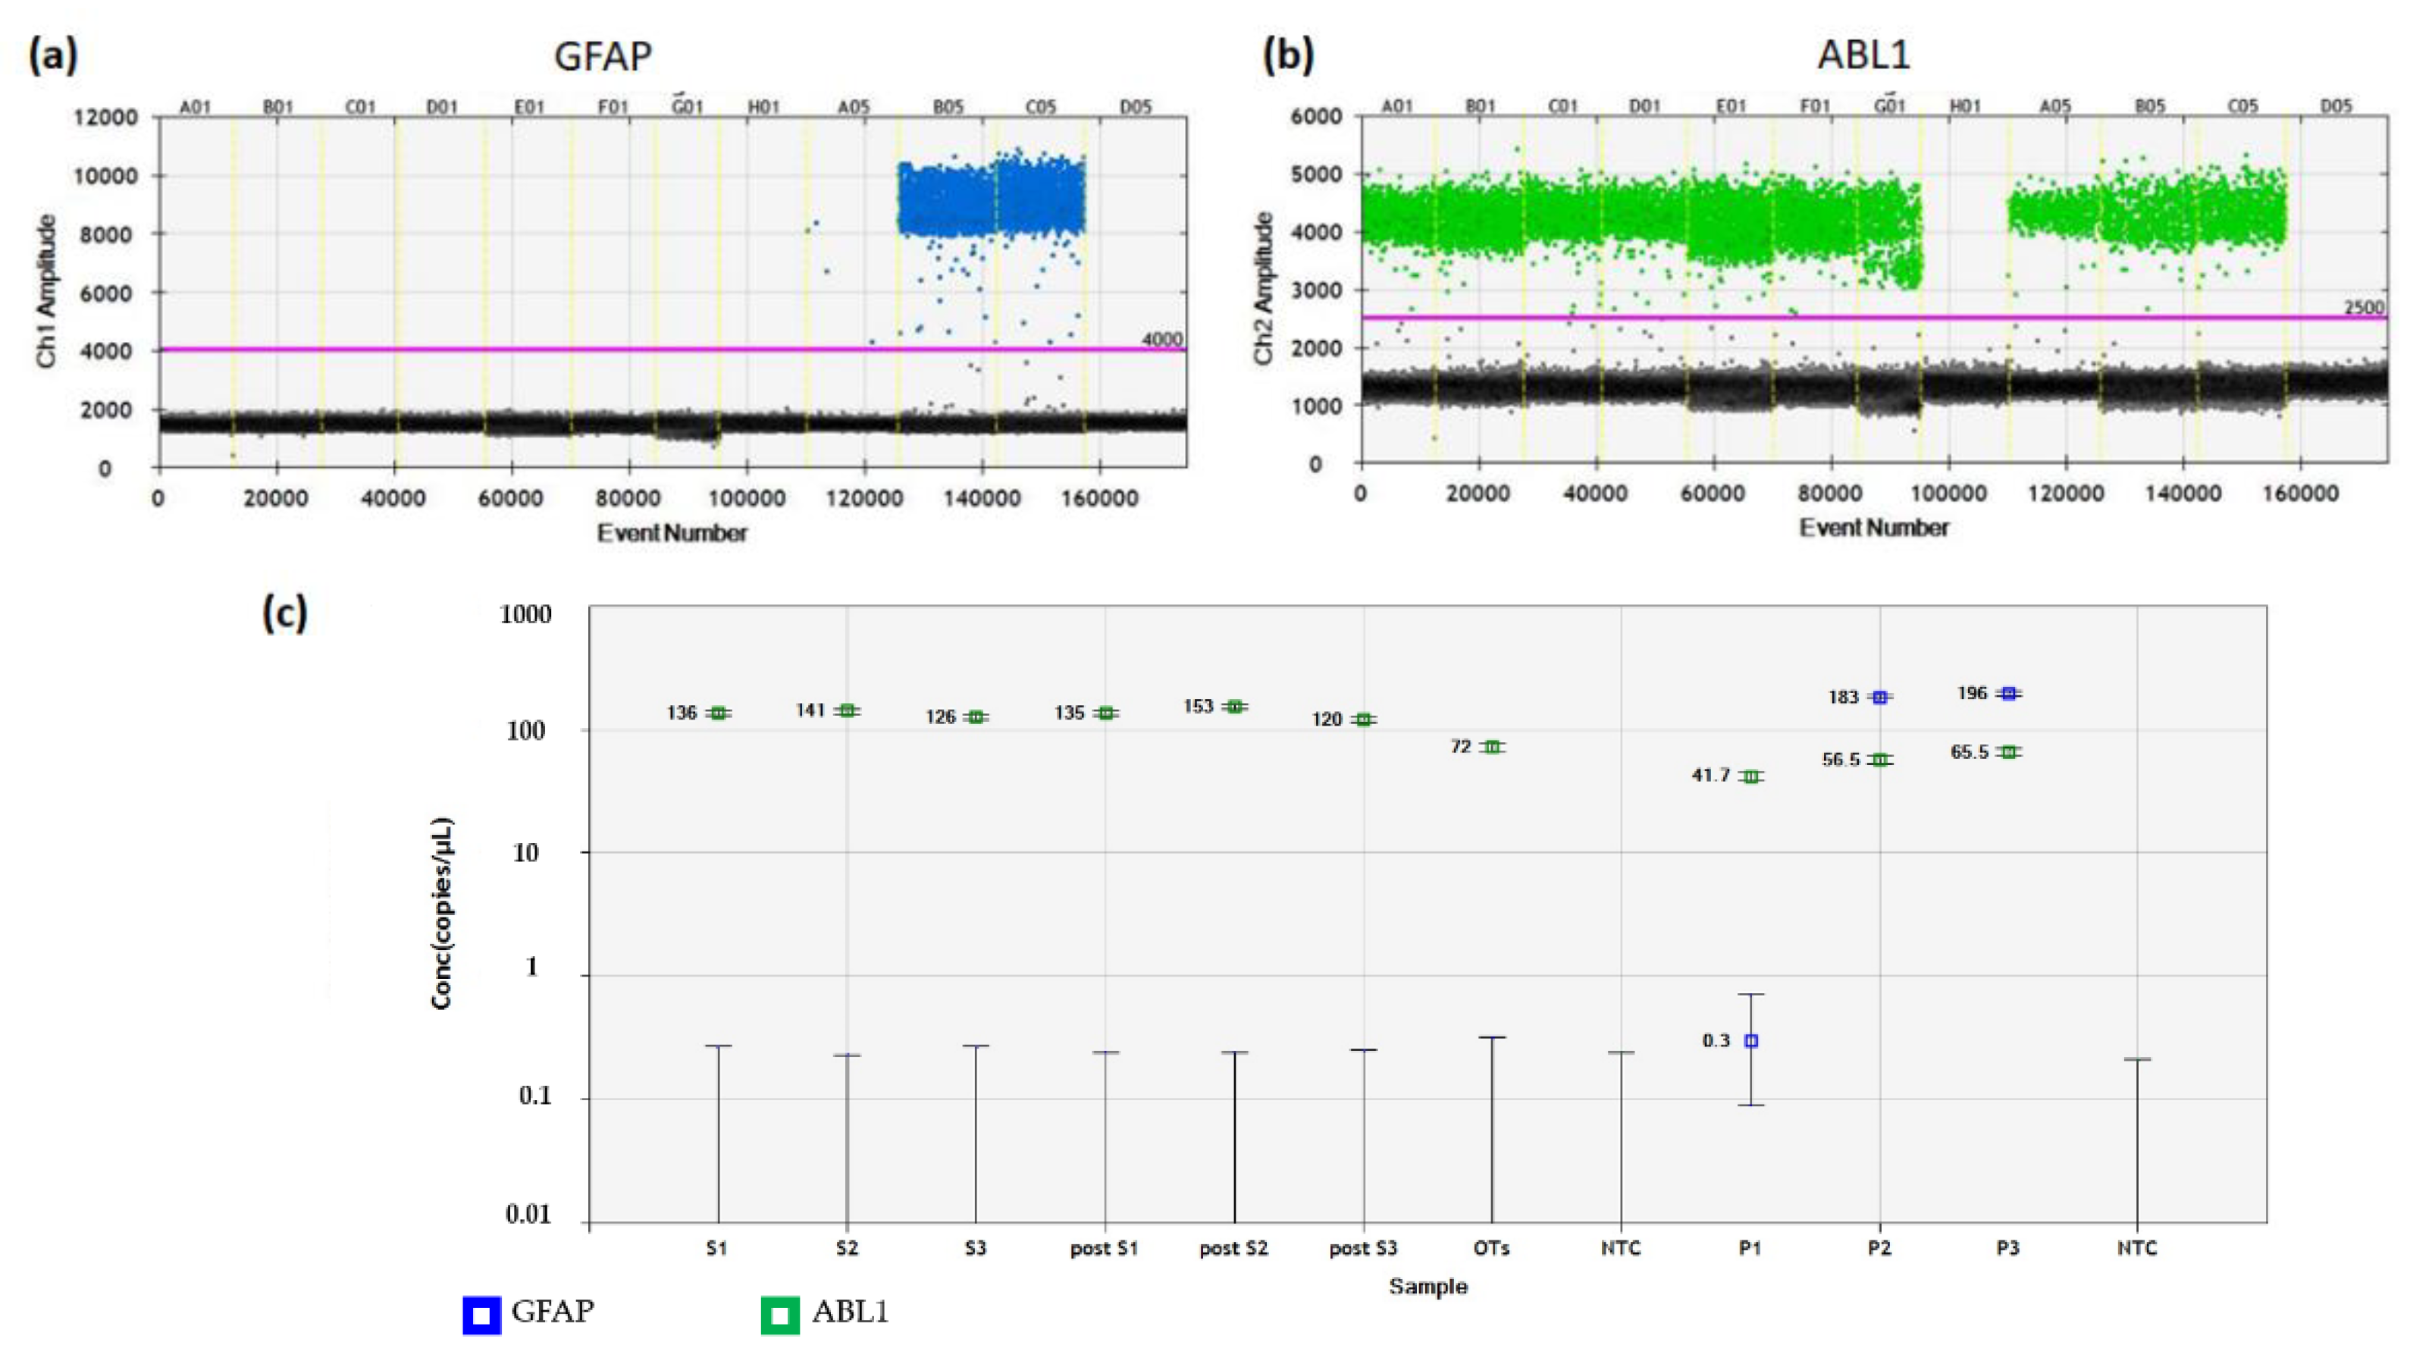Click the post S2 sample axis label

(x=1234, y=1248)
